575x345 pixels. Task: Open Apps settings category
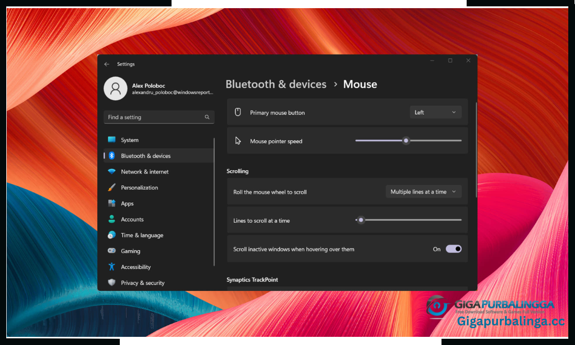coord(159,203)
